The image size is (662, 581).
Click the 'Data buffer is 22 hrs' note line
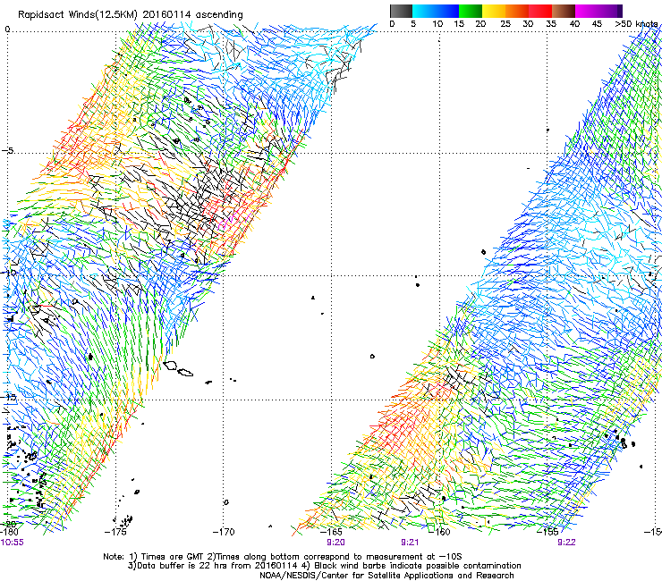[324, 566]
